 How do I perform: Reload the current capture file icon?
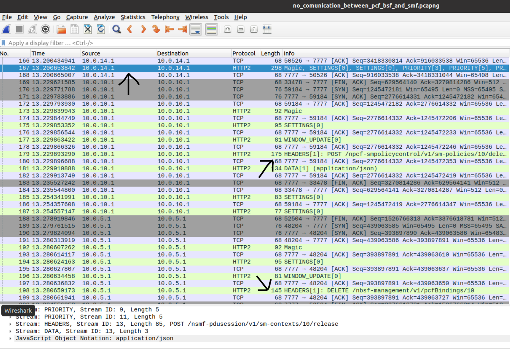pyautogui.click(x=101, y=29)
